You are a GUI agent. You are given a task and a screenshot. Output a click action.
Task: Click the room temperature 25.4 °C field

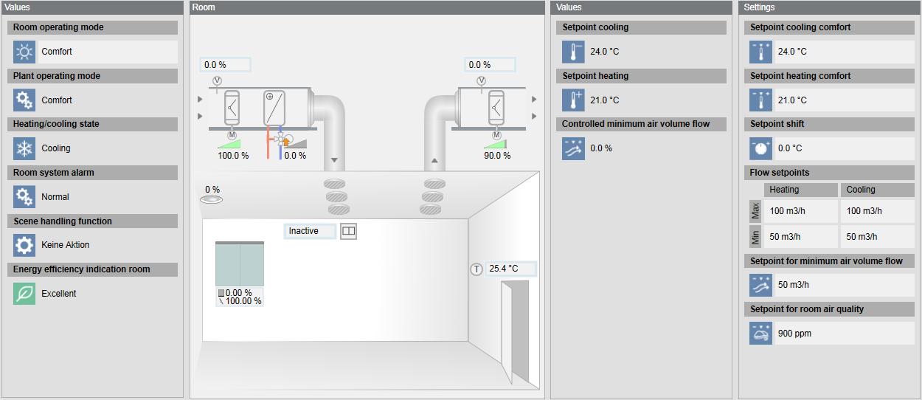pos(510,269)
